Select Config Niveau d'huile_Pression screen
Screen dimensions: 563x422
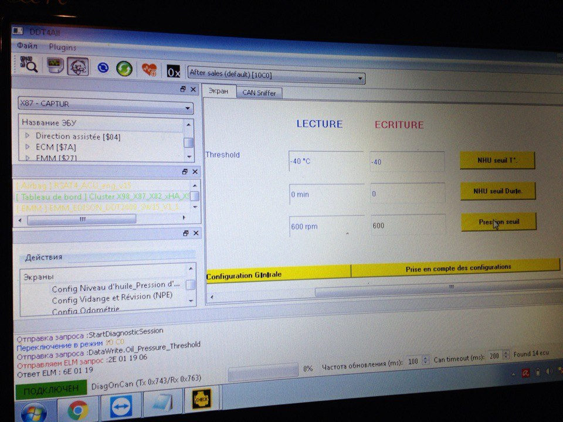[116, 287]
